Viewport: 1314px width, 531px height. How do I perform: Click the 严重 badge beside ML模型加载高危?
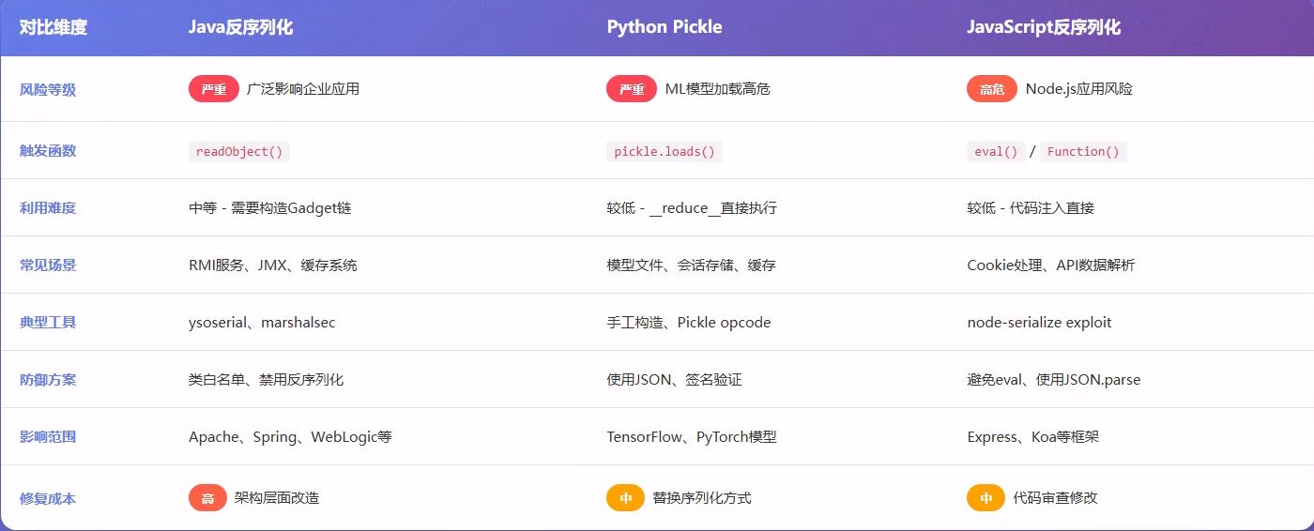[632, 89]
